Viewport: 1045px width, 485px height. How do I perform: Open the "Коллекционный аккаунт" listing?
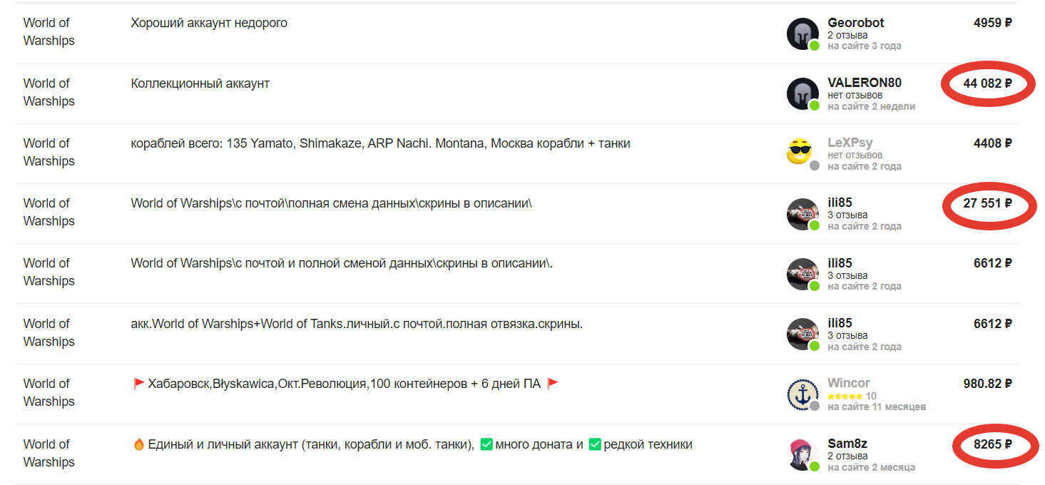(200, 83)
